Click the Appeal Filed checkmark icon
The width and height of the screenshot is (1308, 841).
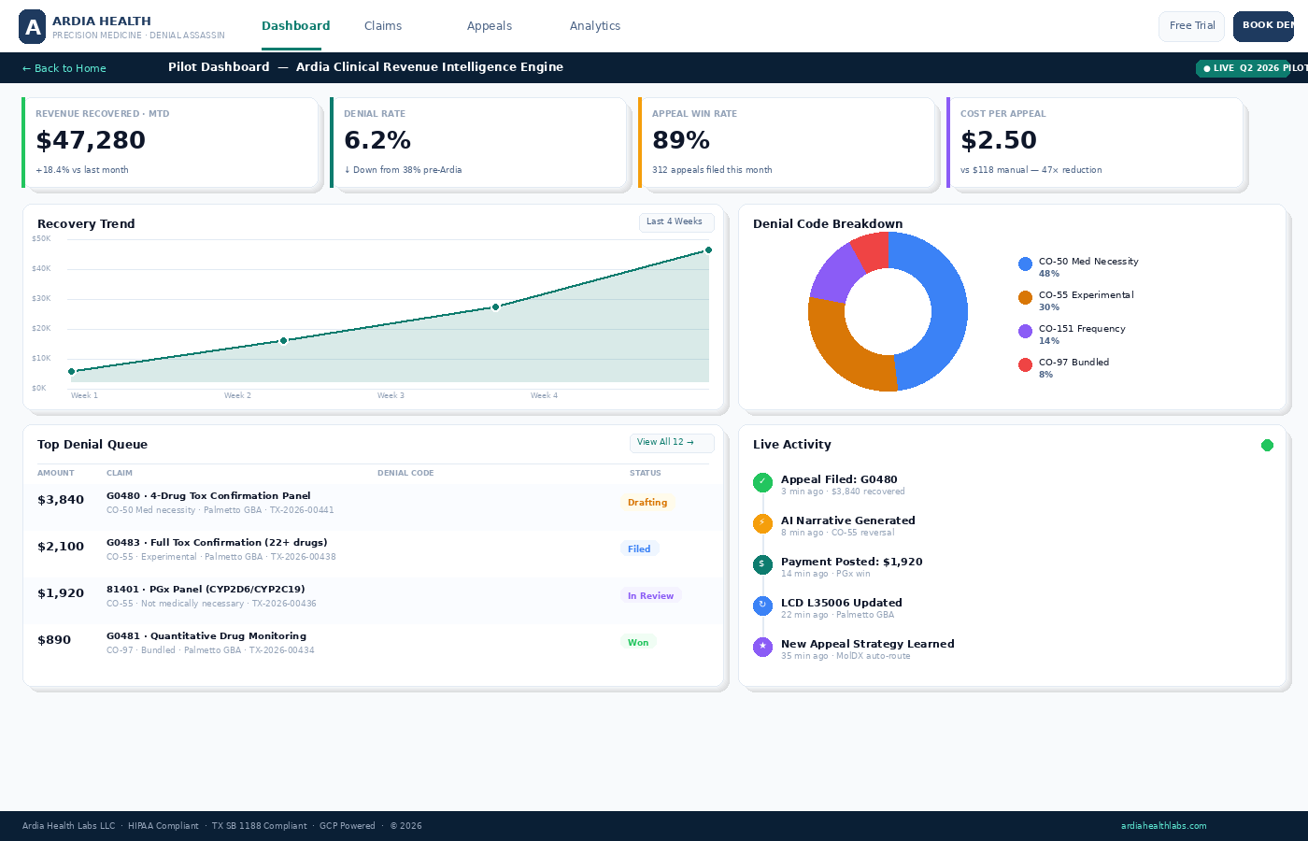(762, 482)
